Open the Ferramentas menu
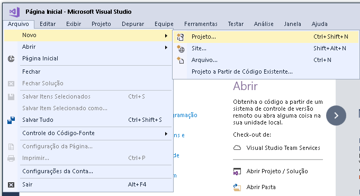The width and height of the screenshot is (360, 196). click(x=201, y=24)
